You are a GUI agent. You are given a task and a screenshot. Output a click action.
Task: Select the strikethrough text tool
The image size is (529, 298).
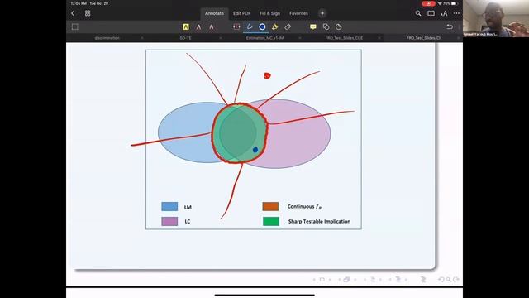[212, 26]
